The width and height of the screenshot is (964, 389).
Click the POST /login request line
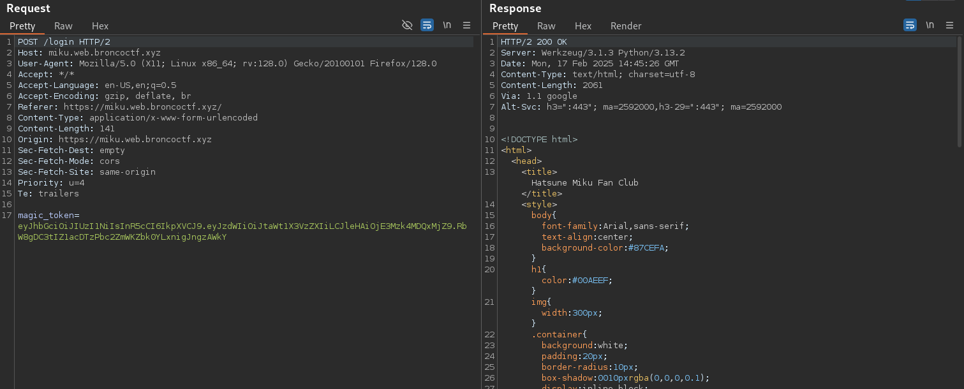tap(64, 42)
